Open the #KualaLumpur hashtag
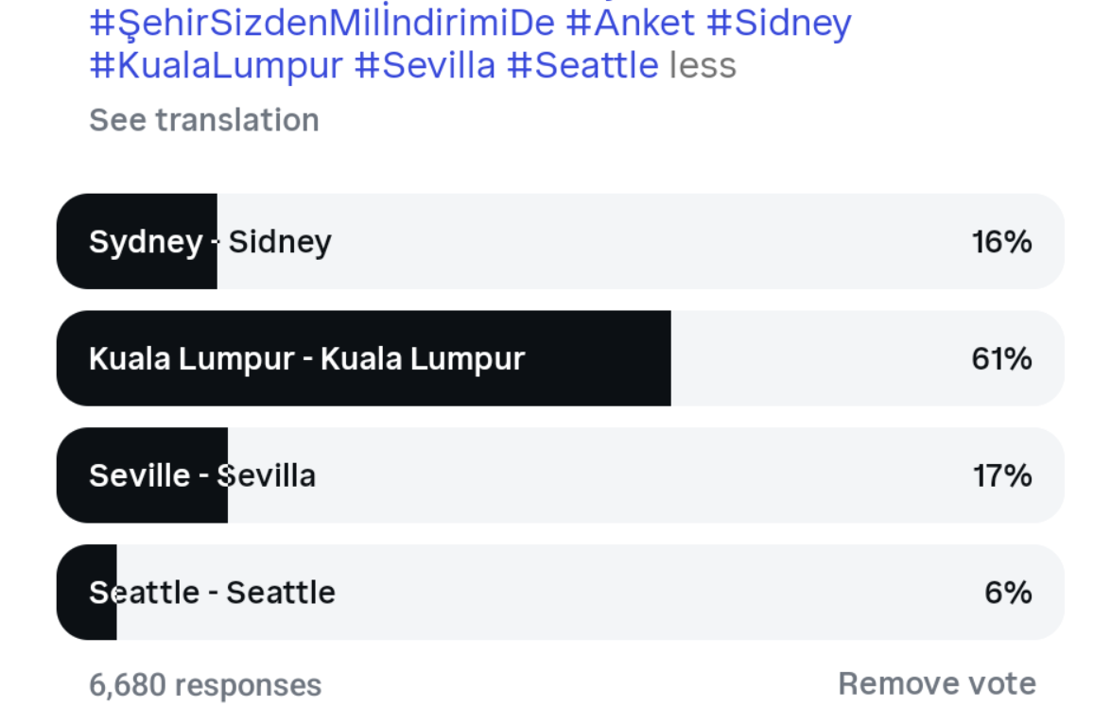1094x706 pixels. tap(216, 65)
